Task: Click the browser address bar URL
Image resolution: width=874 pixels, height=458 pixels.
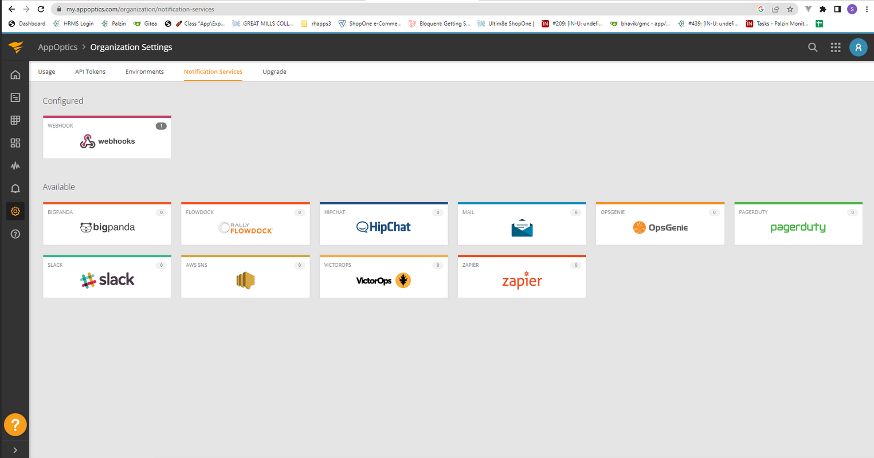Action: 140,9
